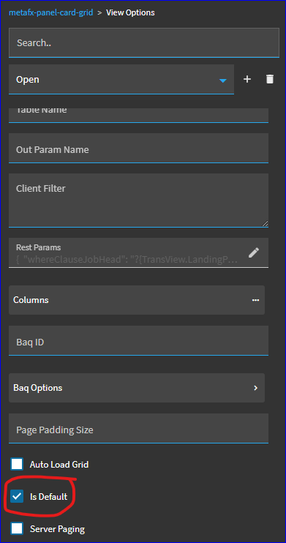Viewport: 286px width, 543px height.
Task: Tick the Server Paging checkbox
Action: (17, 529)
